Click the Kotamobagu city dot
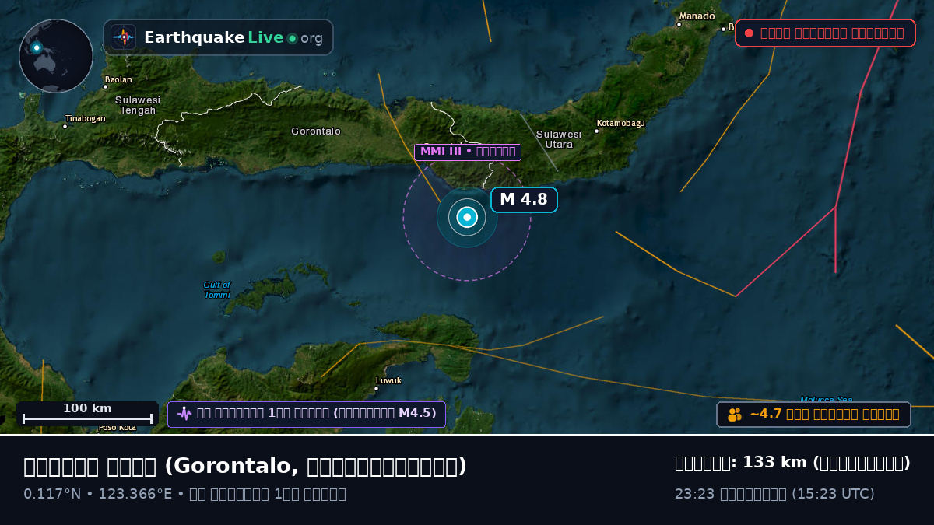The image size is (934, 525). tap(597, 131)
